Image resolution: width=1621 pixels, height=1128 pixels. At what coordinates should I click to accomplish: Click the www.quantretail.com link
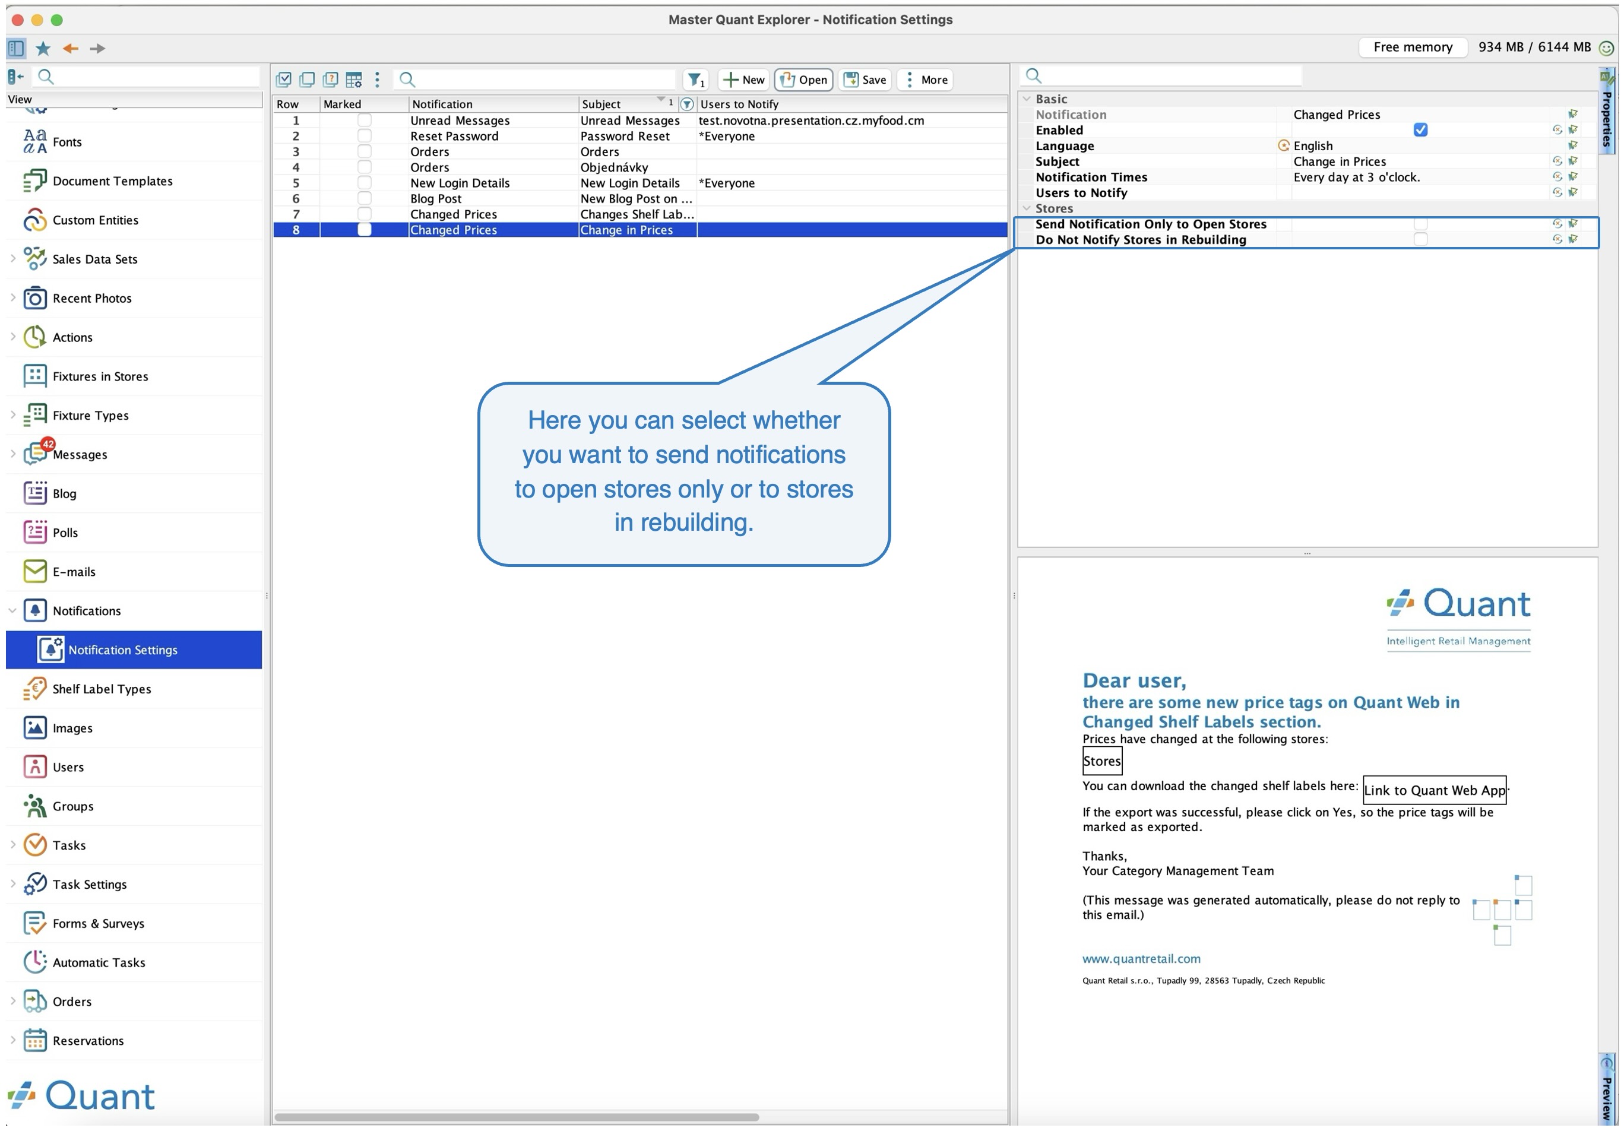(1141, 959)
